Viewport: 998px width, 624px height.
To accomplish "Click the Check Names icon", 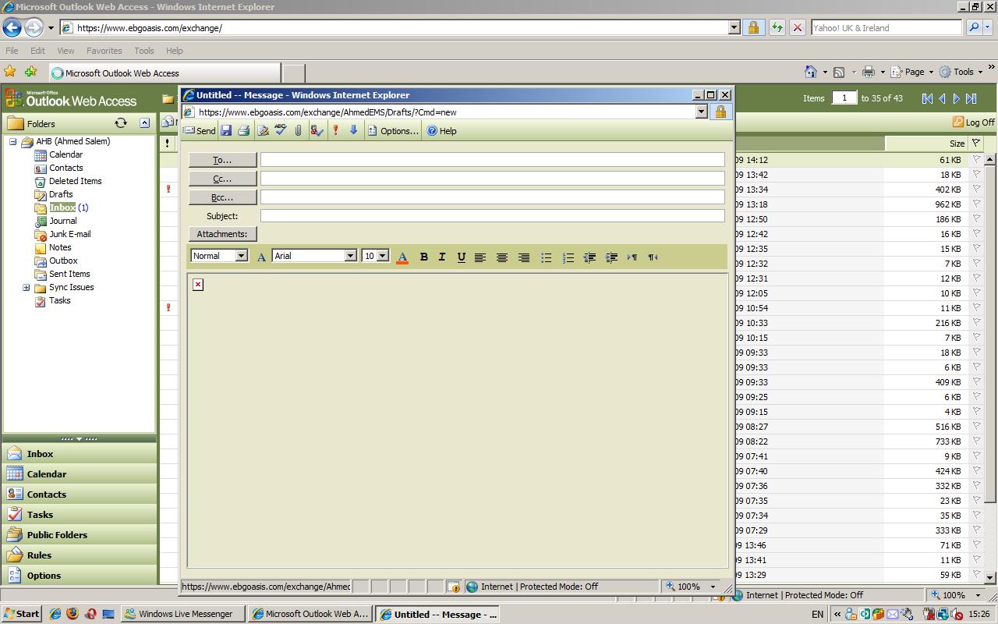I will [x=317, y=131].
